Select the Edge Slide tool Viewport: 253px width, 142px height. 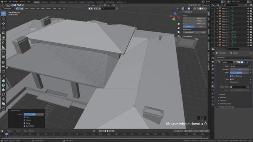(x=4, y=95)
